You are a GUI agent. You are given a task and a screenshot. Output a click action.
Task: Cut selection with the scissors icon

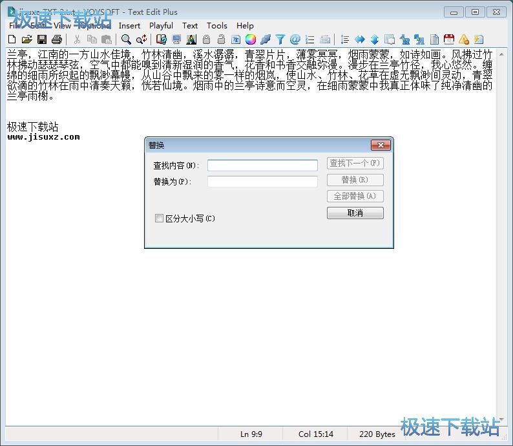pos(78,39)
